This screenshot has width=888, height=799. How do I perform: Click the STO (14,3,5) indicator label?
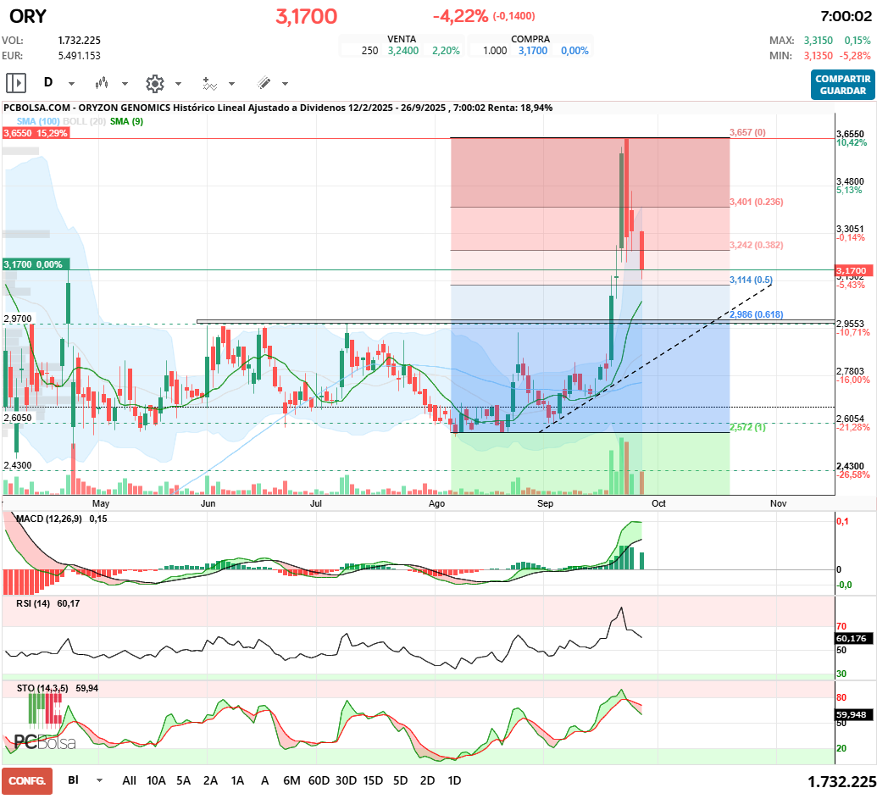click(x=42, y=689)
